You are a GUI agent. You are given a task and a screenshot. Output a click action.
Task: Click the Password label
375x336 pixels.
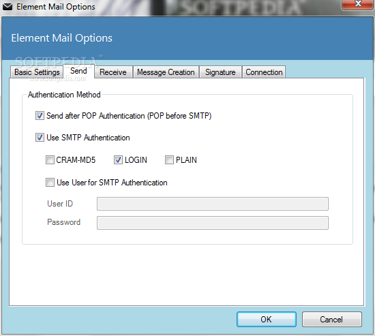(x=64, y=222)
